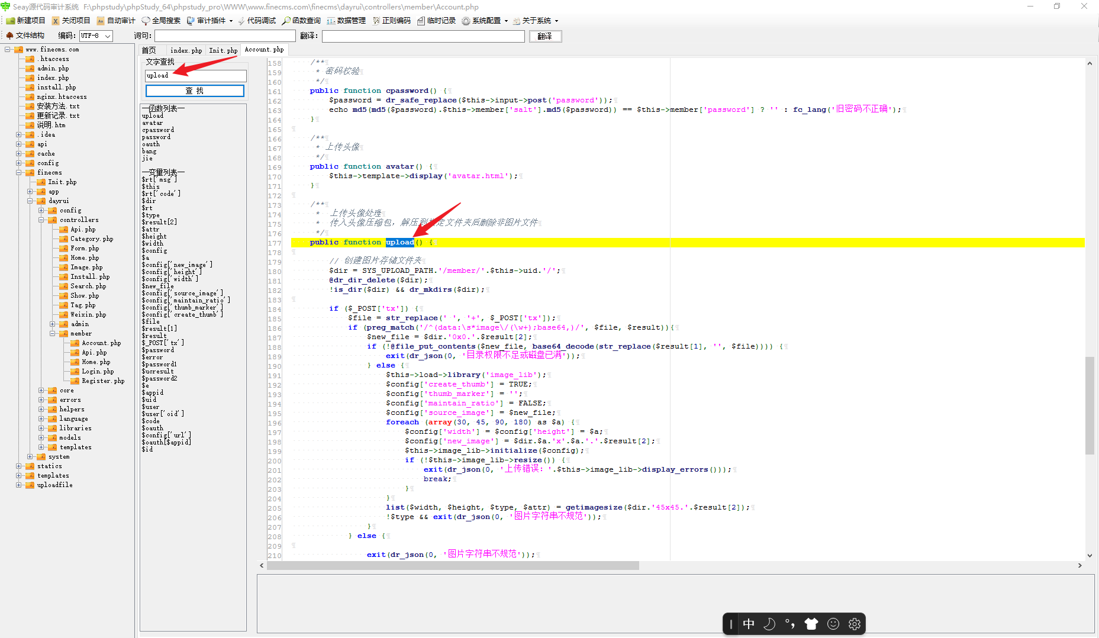Collapse the www.finecms.com root node
1099x638 pixels.
click(8, 50)
